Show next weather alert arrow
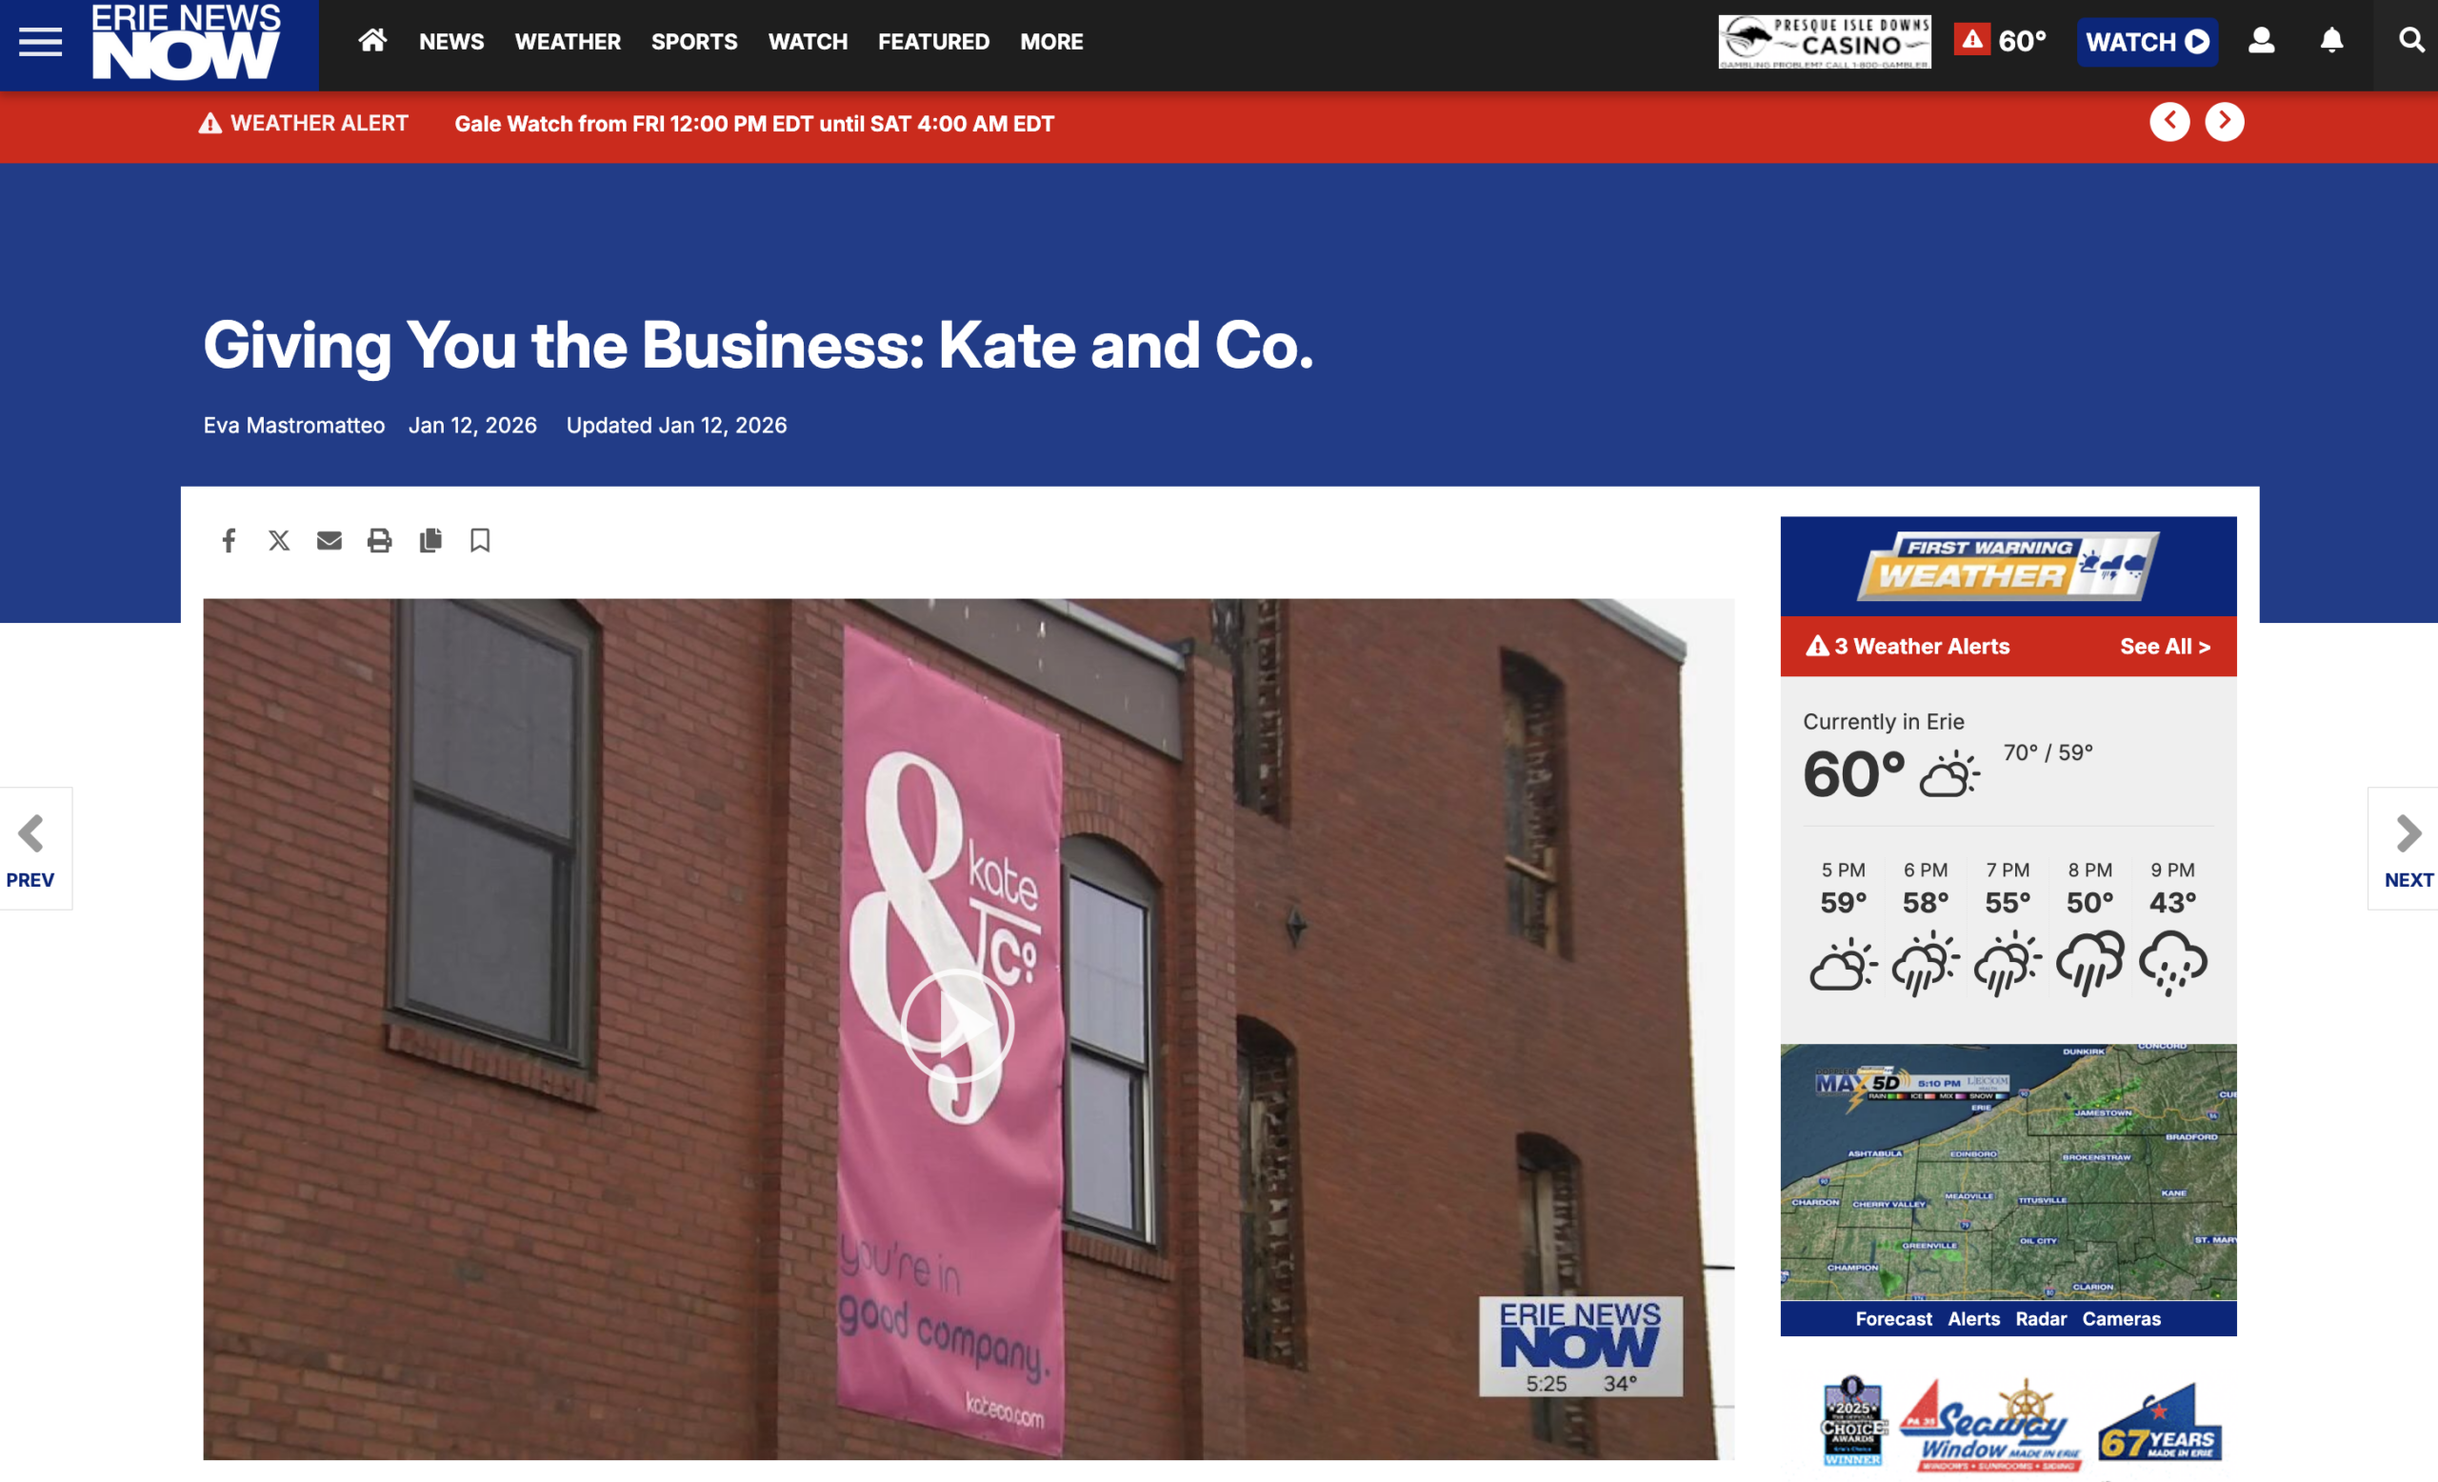The image size is (2438, 1482). click(2225, 122)
